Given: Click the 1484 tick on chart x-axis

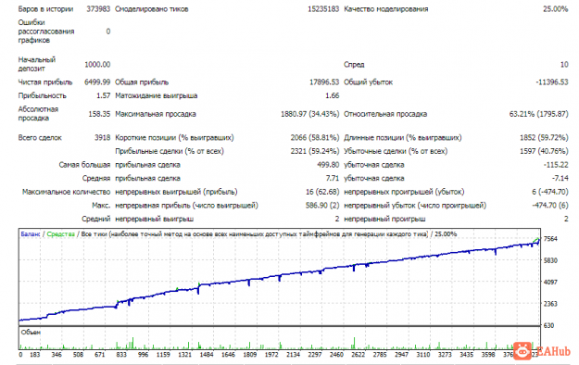Looking at the screenshot, I should [x=207, y=355].
